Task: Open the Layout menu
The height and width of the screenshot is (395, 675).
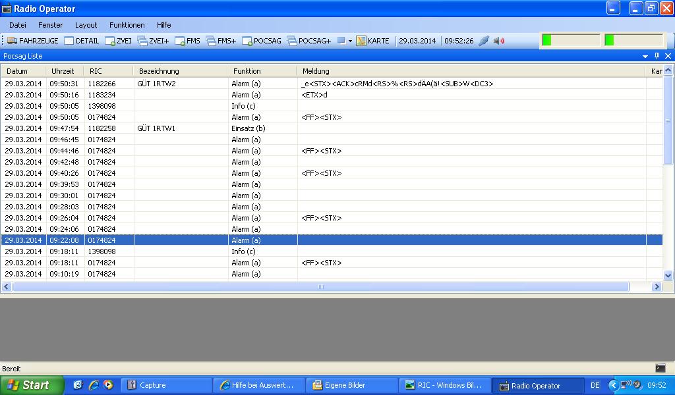Action: click(86, 25)
